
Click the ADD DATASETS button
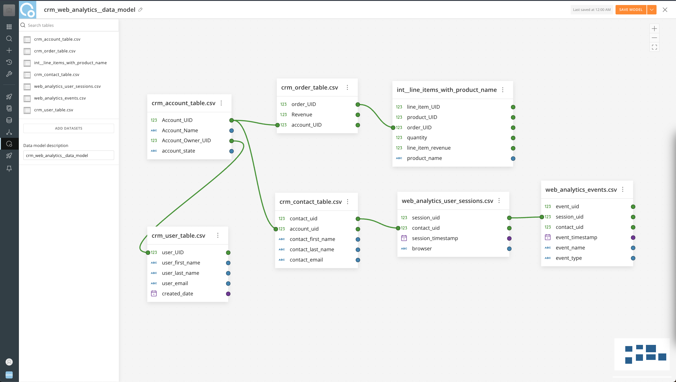coord(68,128)
